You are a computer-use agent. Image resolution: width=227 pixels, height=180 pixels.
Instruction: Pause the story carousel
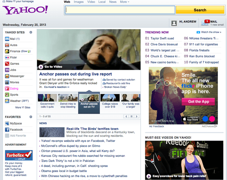(131, 116)
